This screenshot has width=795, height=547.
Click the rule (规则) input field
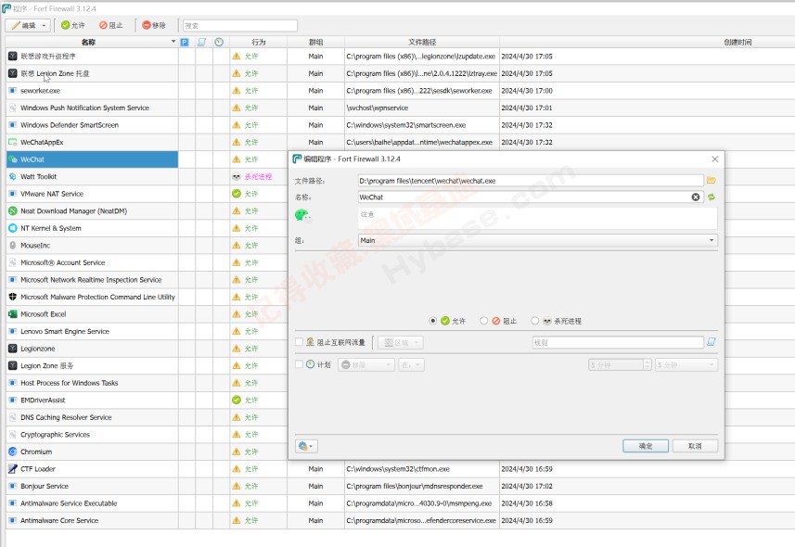(618, 343)
